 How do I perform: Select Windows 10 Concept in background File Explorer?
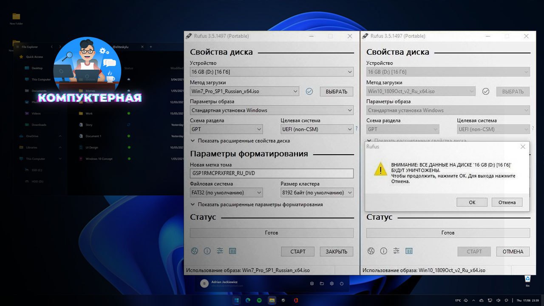tap(95, 159)
